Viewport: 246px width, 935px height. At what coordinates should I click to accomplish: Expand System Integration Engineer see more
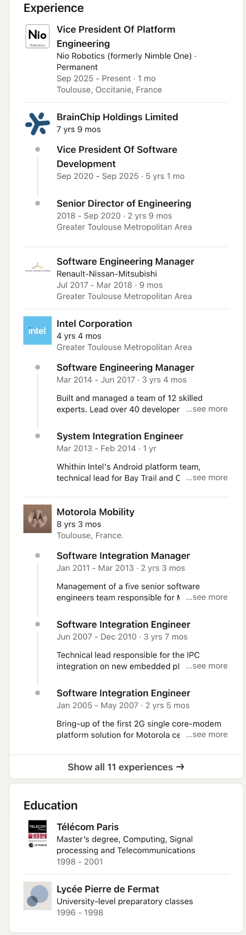pos(207,478)
